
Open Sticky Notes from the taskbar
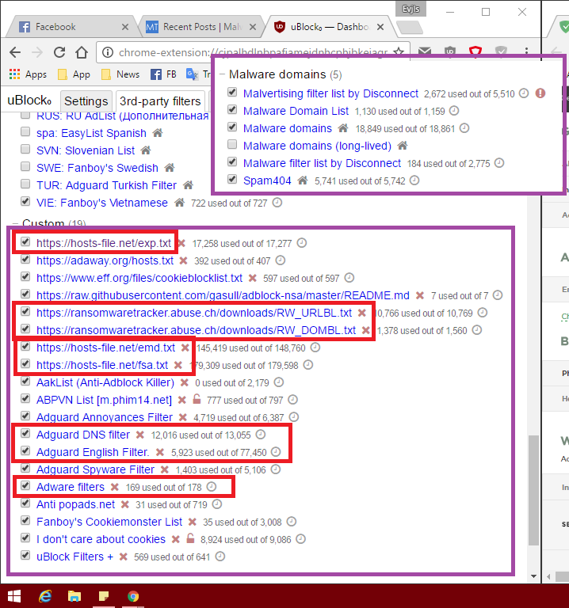pos(104,596)
